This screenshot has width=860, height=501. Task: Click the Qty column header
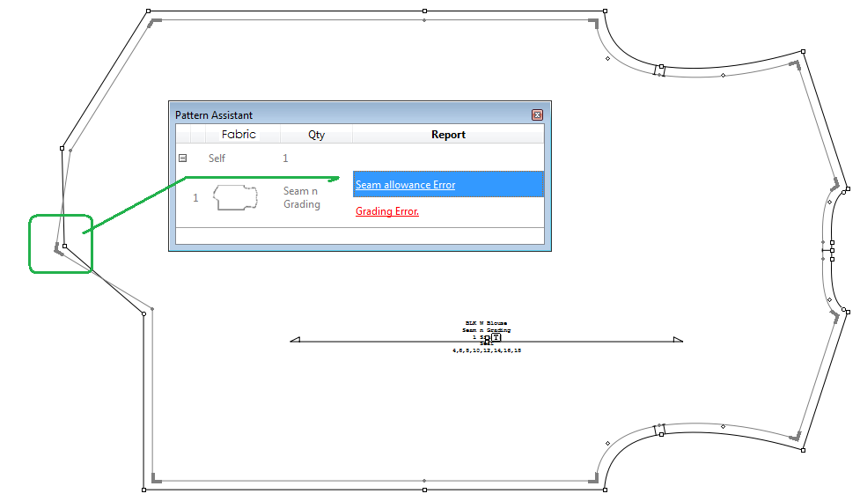click(x=316, y=135)
